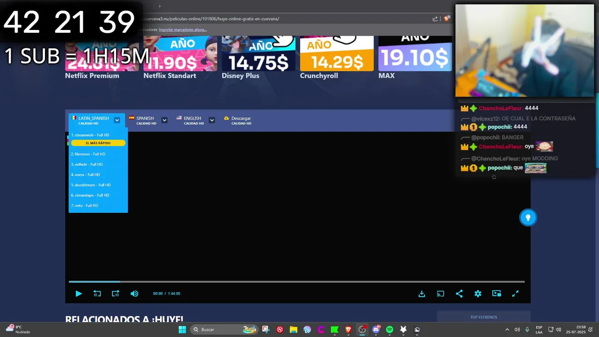The image size is (599, 337).
Task: Open a new browser tab
Action: (x=159, y=6)
